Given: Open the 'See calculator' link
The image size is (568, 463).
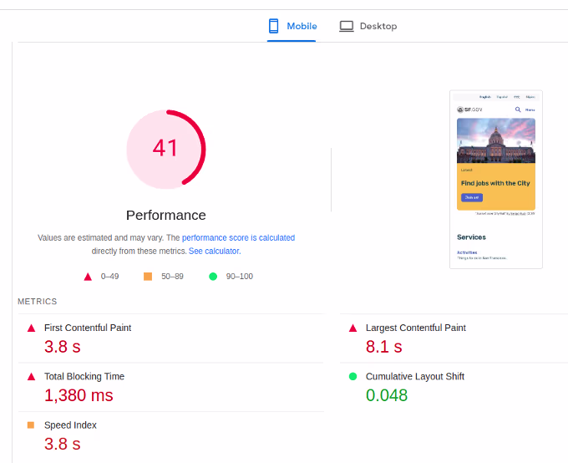Looking at the screenshot, I should click(x=215, y=251).
